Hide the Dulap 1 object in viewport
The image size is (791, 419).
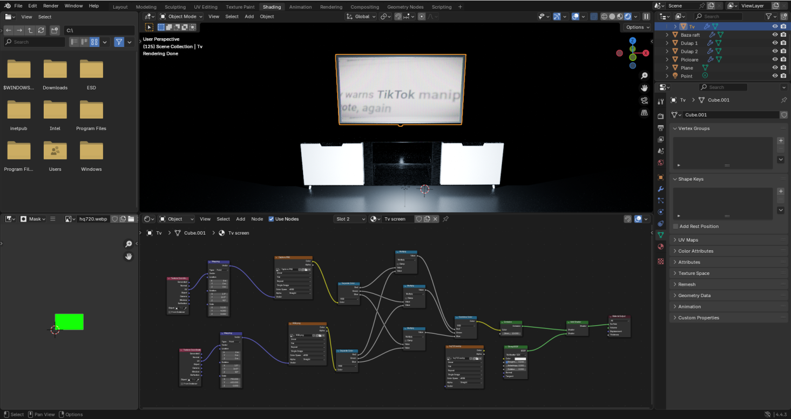click(x=775, y=43)
